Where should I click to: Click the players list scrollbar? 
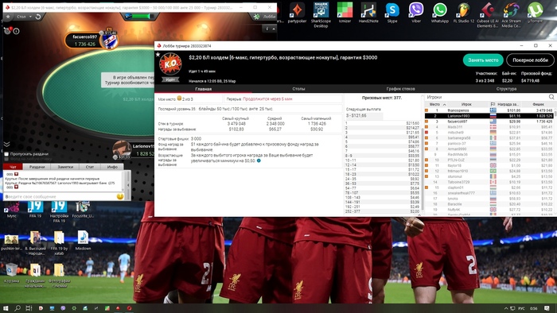(x=555, y=114)
